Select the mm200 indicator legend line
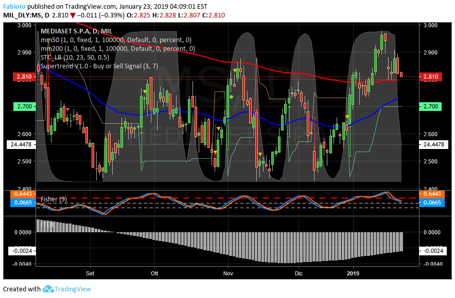Screen dimensions: 455x298 [118, 49]
